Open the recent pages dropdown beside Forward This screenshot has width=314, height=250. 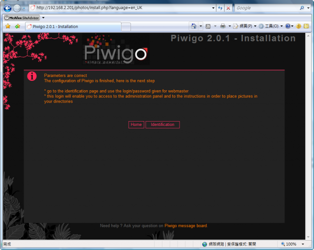tap(24, 8)
